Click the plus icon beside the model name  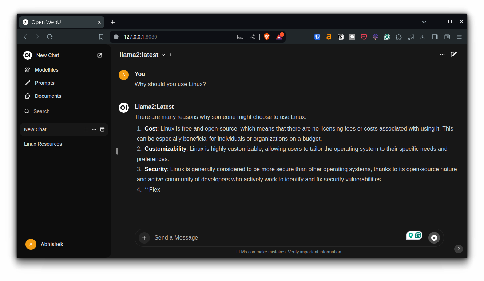(170, 55)
